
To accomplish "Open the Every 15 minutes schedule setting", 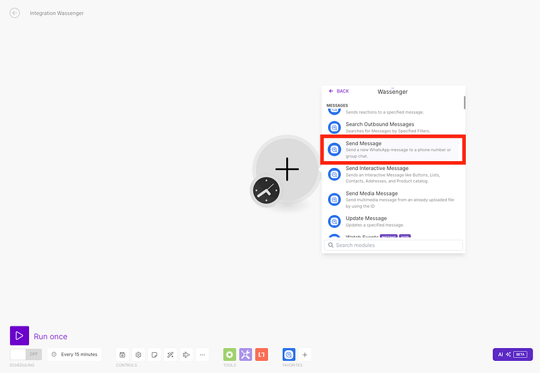I will 74,354.
